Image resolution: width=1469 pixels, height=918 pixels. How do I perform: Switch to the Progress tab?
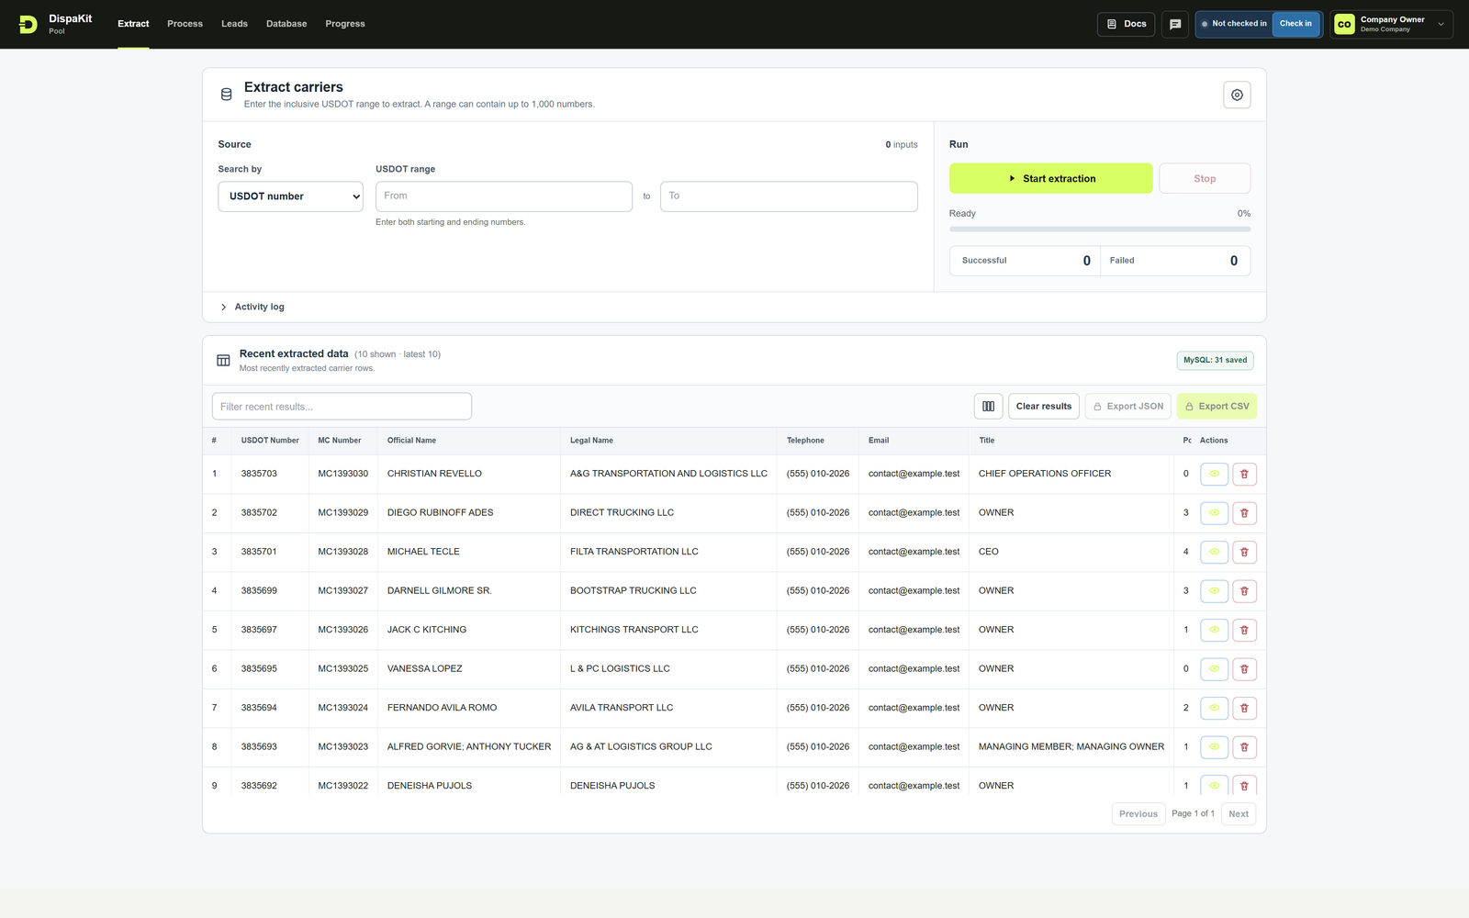point(345,24)
